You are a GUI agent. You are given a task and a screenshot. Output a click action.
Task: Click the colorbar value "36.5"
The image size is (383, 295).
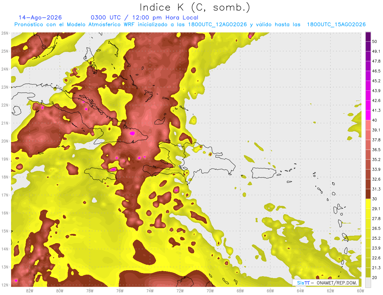tap(377, 150)
